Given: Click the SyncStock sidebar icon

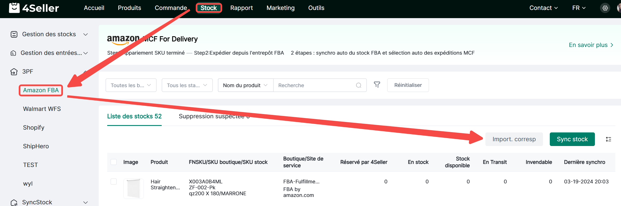Looking at the screenshot, I should [x=14, y=202].
